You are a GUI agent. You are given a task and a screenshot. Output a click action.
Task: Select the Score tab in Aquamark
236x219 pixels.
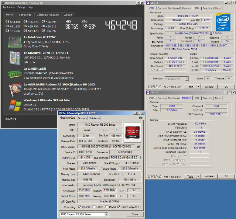click(x=9, y=15)
